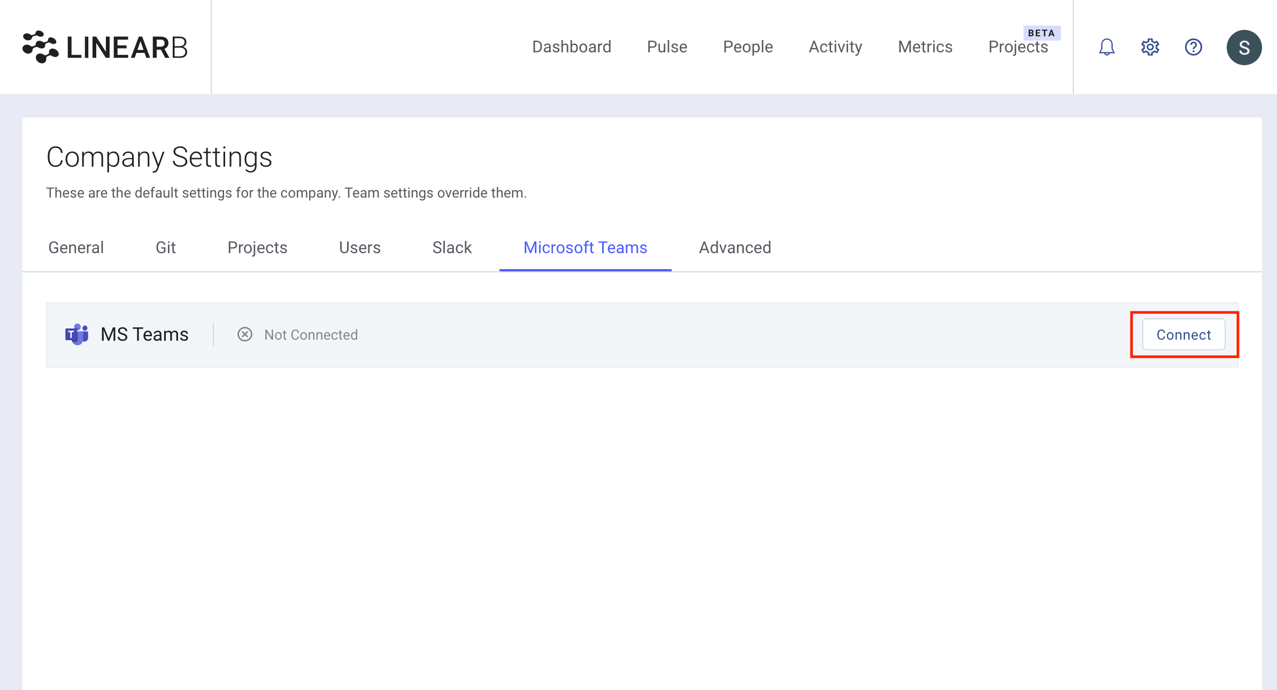The width and height of the screenshot is (1277, 690).
Task: Click the MS Teams label
Action: pos(144,334)
